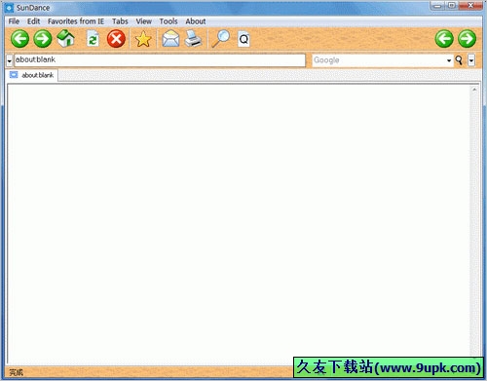Go to the Home page icon
This screenshot has height=381, width=487.
coord(66,38)
